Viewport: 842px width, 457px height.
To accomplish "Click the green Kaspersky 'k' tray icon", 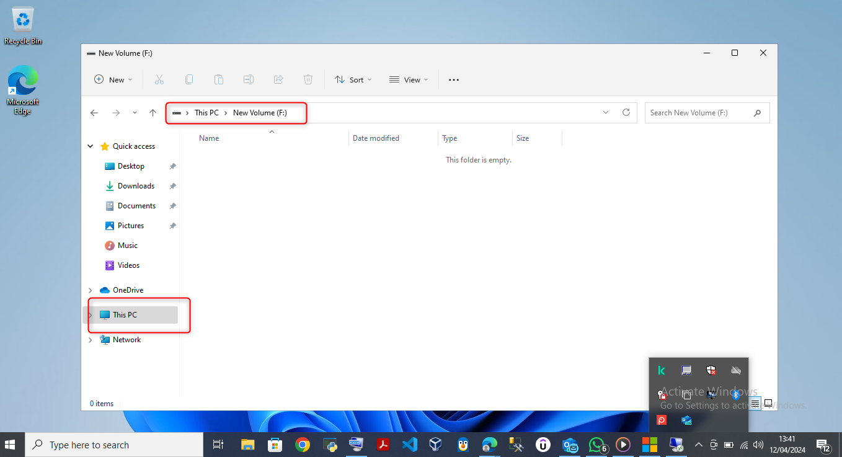I will 662,370.
